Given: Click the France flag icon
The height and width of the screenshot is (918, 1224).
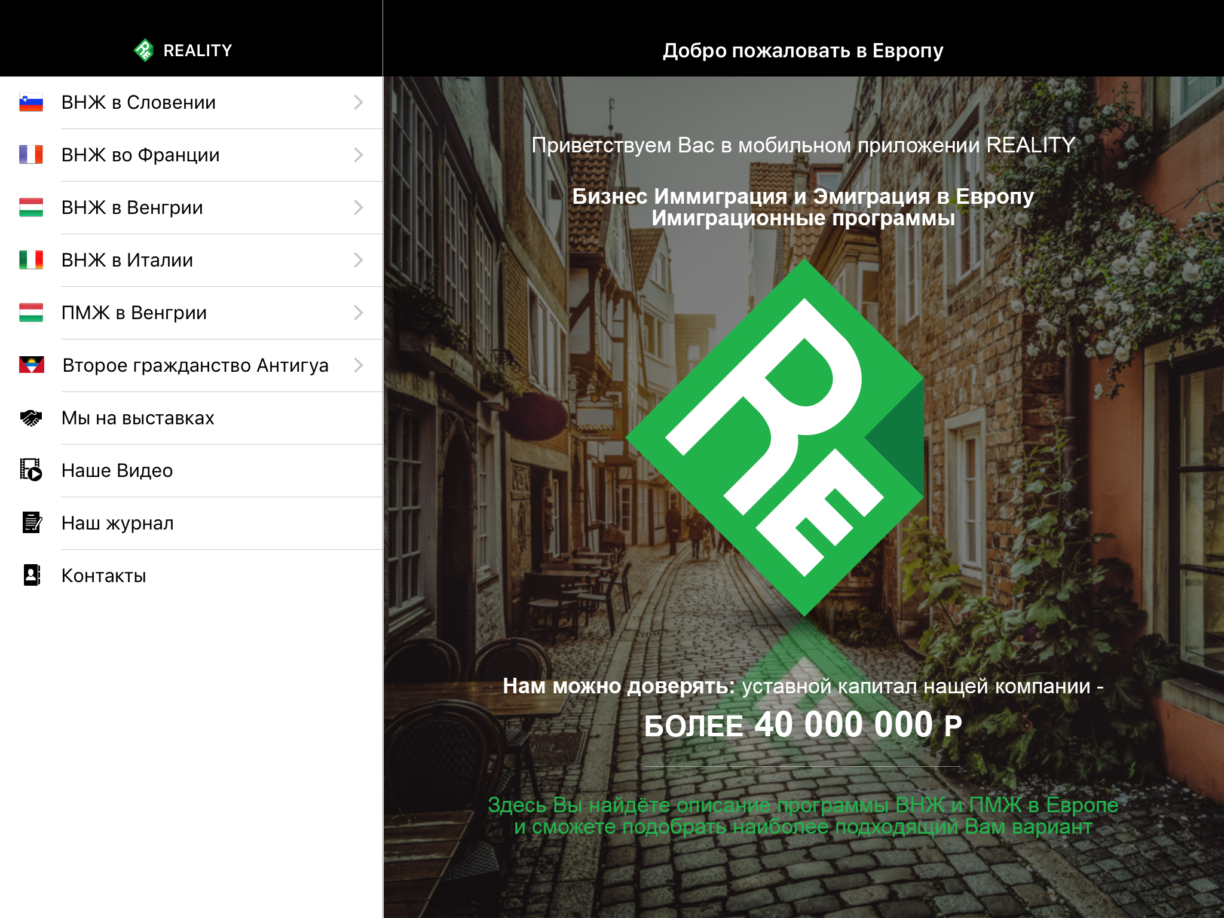Looking at the screenshot, I should (31, 155).
